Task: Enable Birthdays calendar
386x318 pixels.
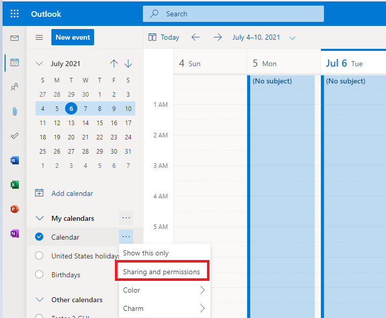Action: click(x=39, y=274)
